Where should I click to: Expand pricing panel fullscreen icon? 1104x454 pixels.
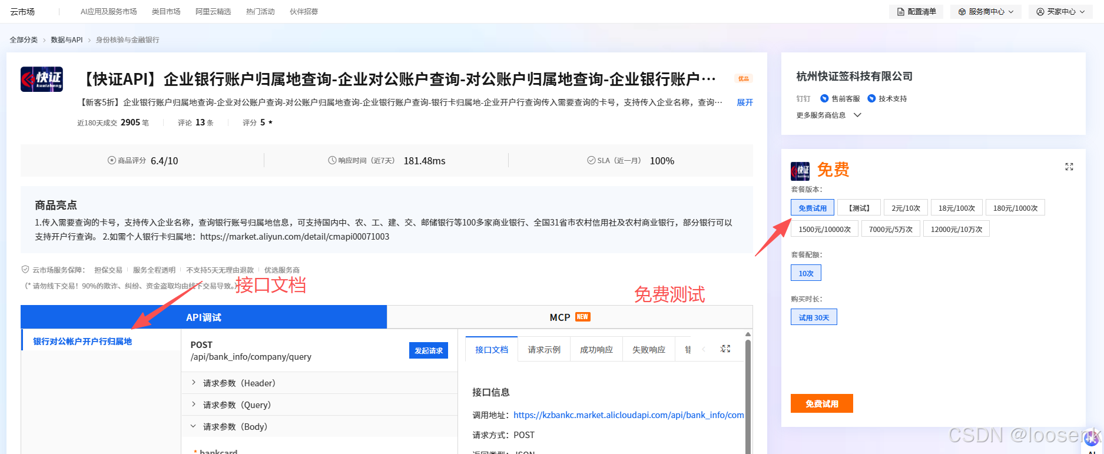(x=1069, y=167)
